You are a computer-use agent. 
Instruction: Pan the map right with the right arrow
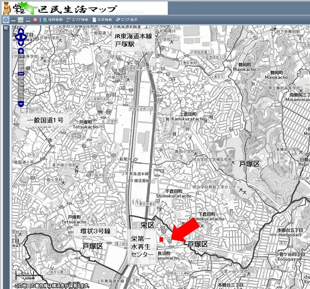(25, 37)
